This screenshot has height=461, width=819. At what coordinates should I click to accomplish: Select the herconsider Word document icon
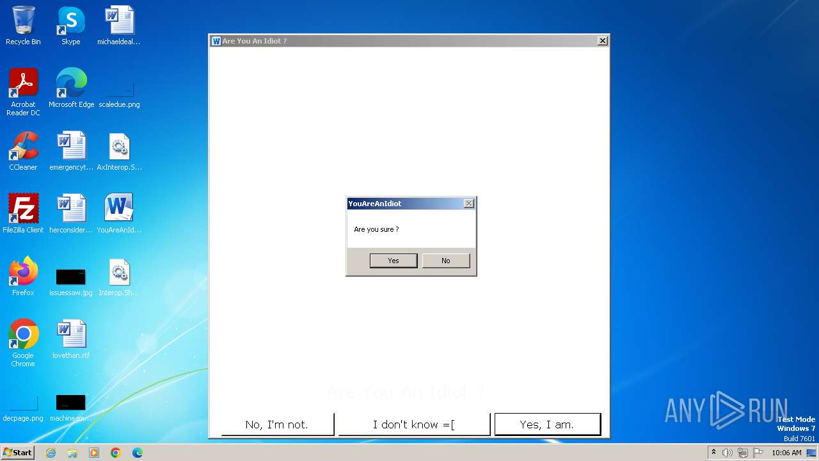pos(71,214)
